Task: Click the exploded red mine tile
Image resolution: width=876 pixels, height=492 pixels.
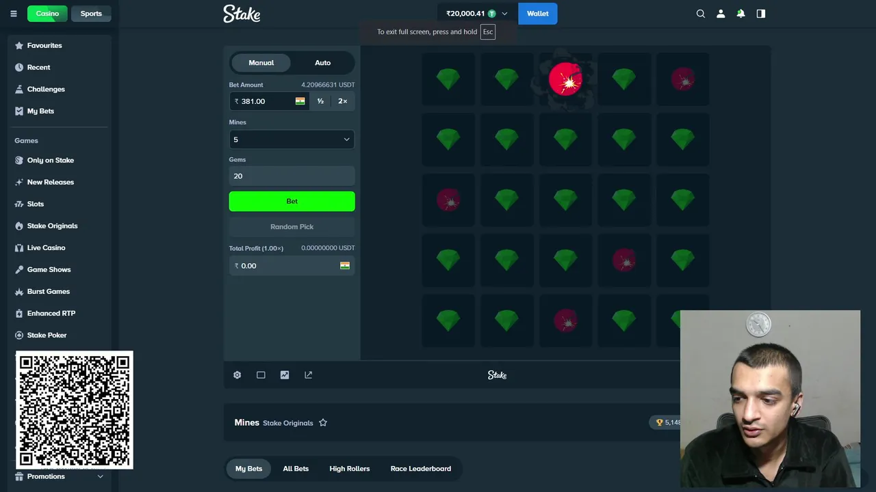Action: (x=565, y=79)
